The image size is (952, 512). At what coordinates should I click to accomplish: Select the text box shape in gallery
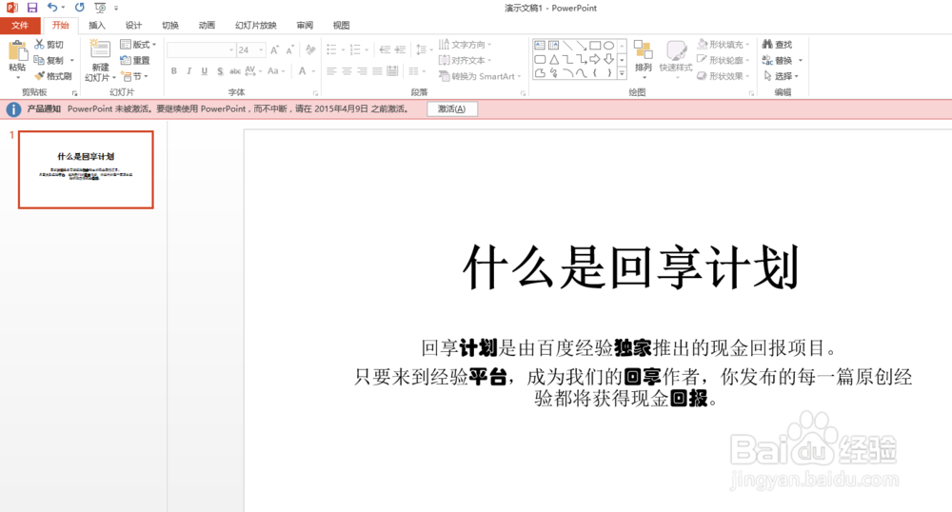[x=540, y=45]
